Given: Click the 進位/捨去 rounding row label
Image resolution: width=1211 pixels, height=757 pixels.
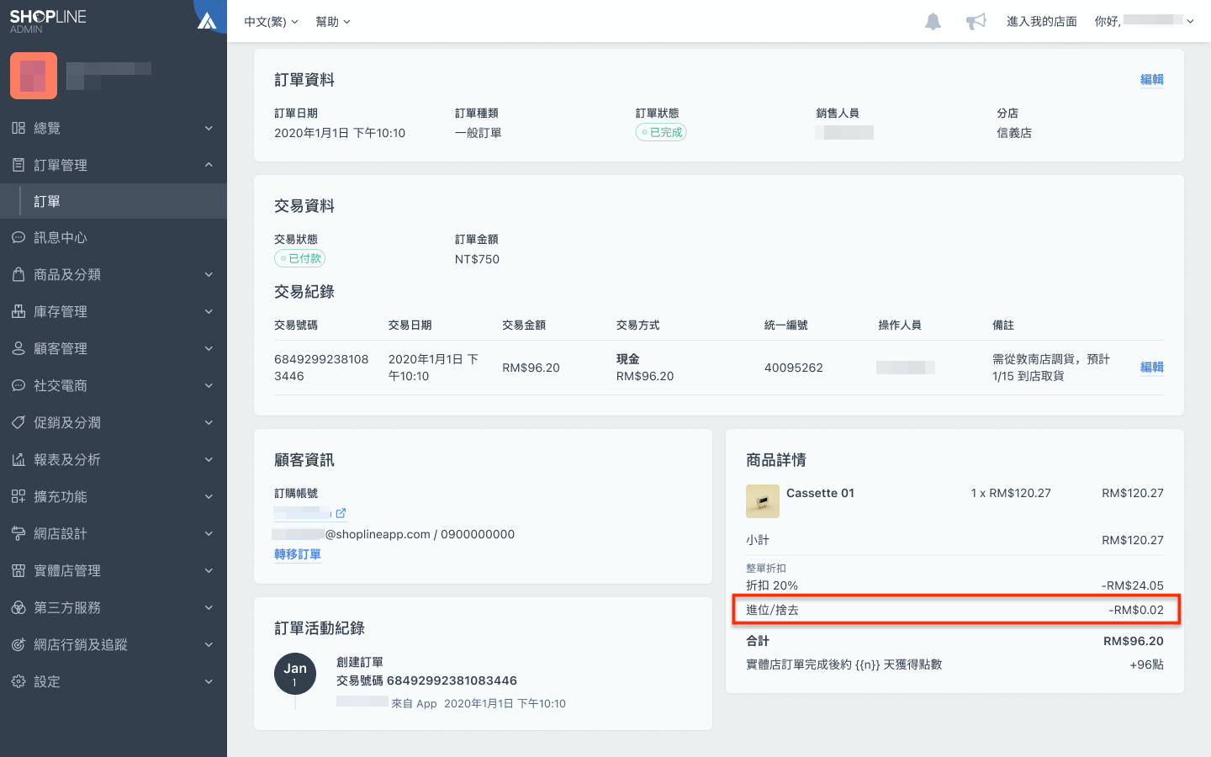Looking at the screenshot, I should pos(772,610).
